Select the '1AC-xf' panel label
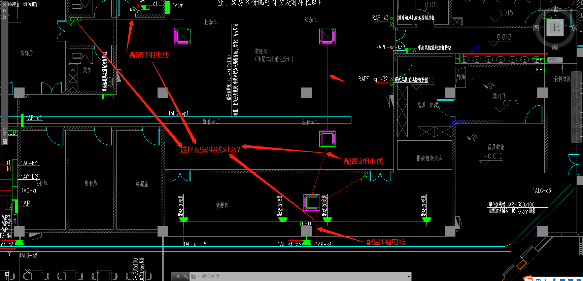The height and width of the screenshot is (281, 583). [x=29, y=190]
